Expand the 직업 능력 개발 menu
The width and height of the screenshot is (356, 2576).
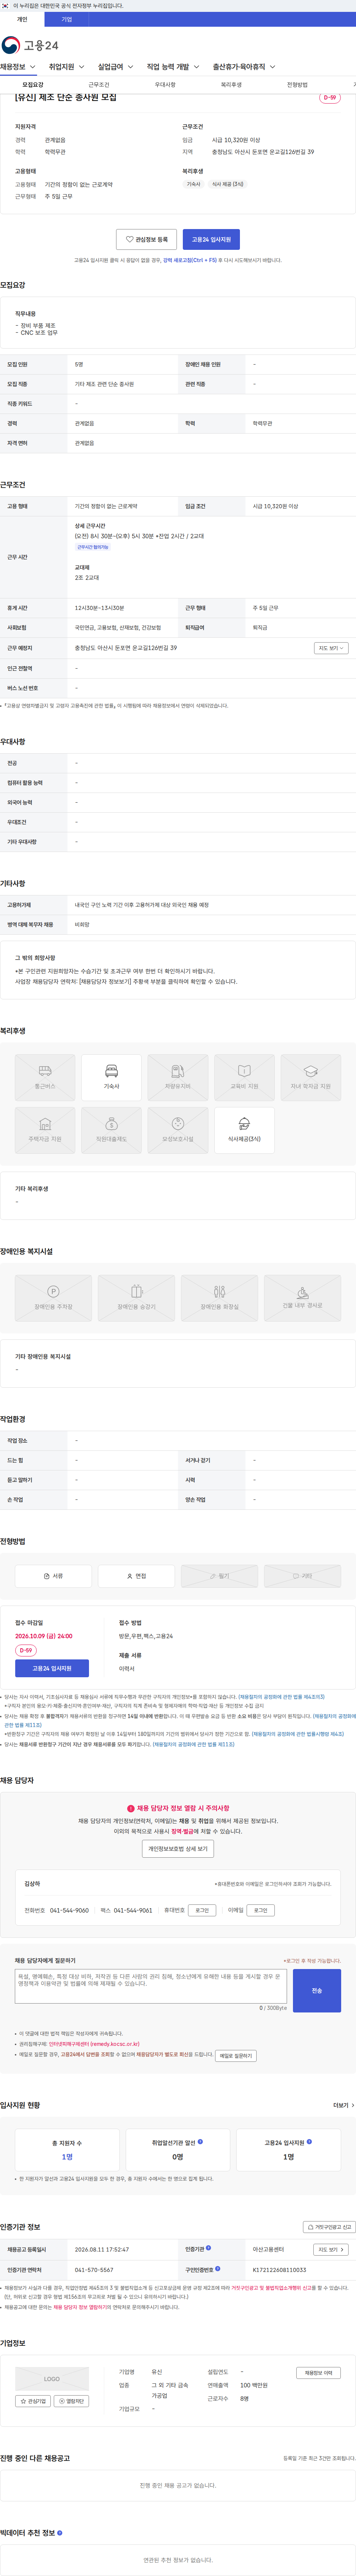click(x=173, y=67)
